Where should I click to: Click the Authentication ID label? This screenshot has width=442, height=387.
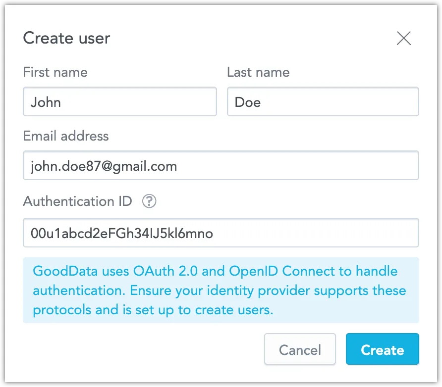click(77, 201)
